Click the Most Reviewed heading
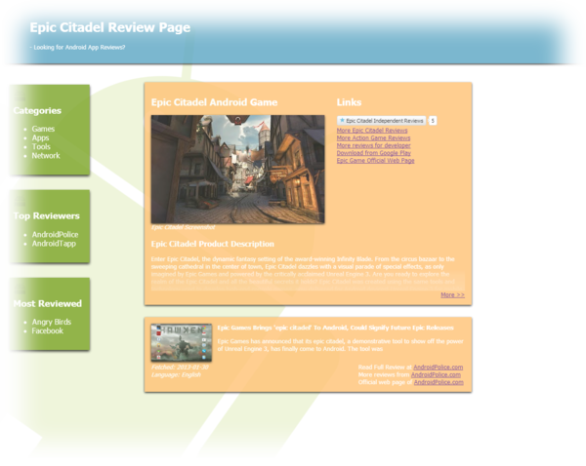Image resolution: width=586 pixels, height=466 pixels. tap(48, 304)
